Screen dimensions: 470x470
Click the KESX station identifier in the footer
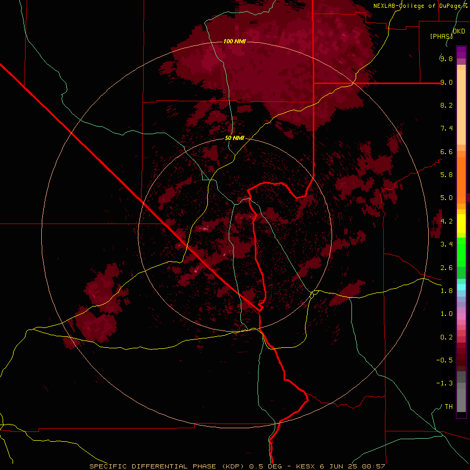point(307,466)
